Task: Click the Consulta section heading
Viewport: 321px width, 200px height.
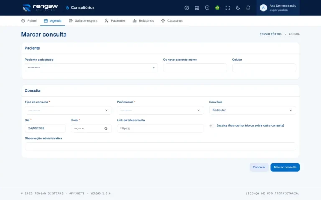Action: pos(33,90)
